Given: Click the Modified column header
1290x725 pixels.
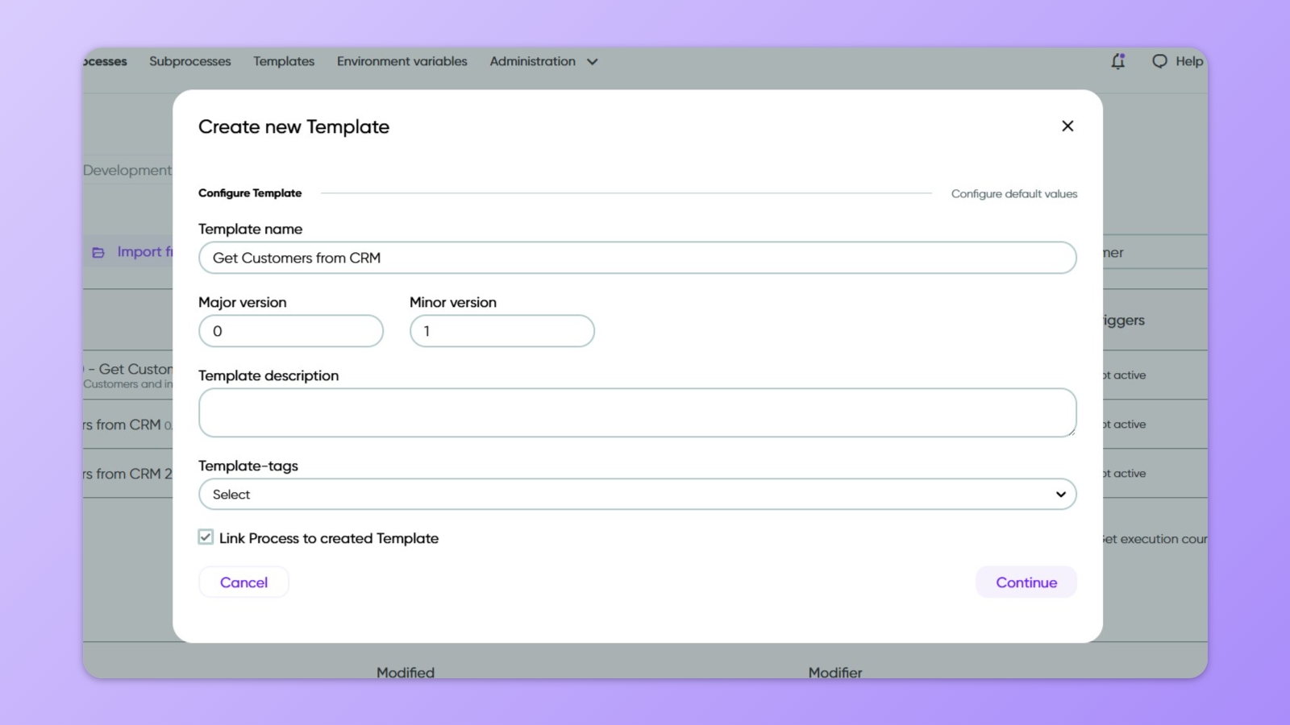Looking at the screenshot, I should pos(406,673).
